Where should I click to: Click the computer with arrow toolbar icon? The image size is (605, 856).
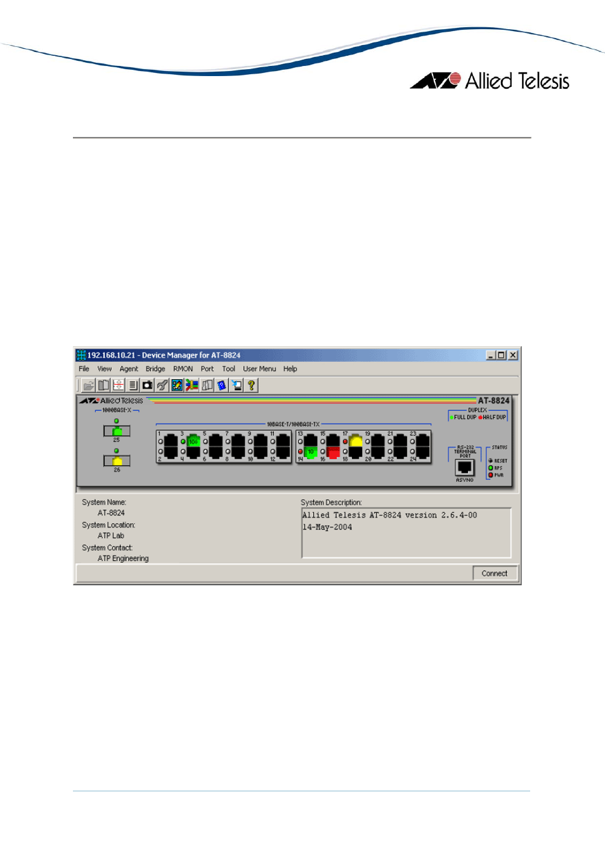[x=237, y=385]
